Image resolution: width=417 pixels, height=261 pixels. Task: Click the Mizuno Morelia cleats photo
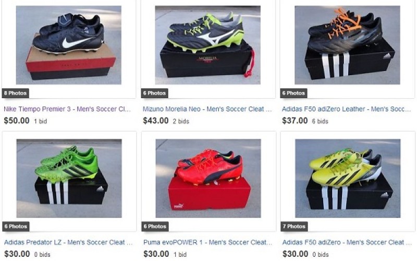point(207,45)
